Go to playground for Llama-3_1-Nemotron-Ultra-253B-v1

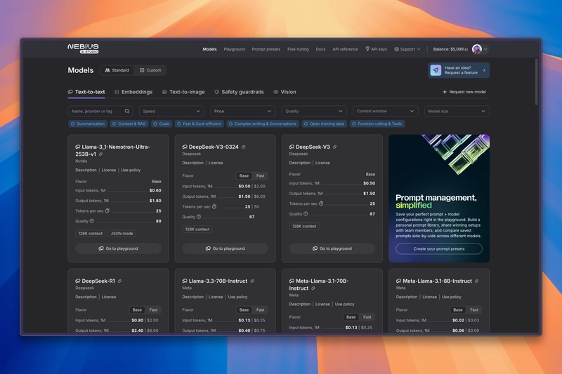pos(118,248)
